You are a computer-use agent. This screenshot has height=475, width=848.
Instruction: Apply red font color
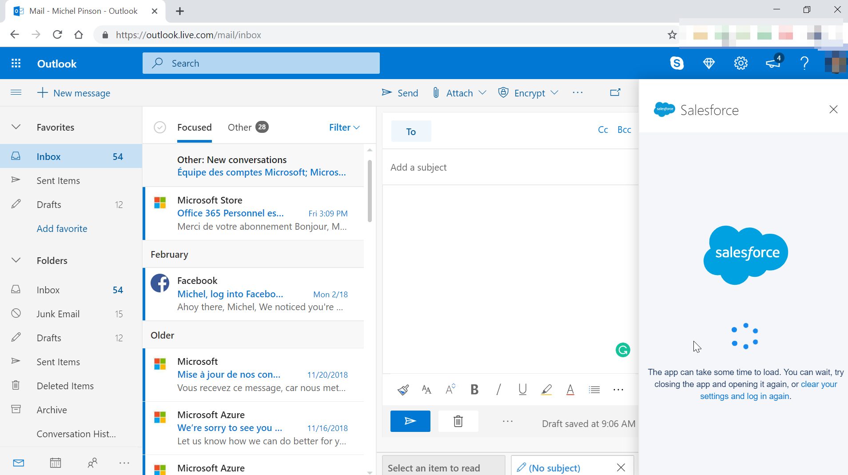pyautogui.click(x=570, y=390)
